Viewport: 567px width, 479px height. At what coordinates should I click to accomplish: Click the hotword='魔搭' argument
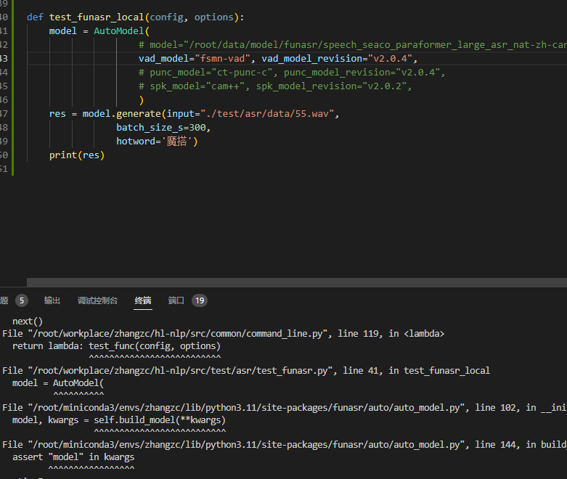(155, 142)
